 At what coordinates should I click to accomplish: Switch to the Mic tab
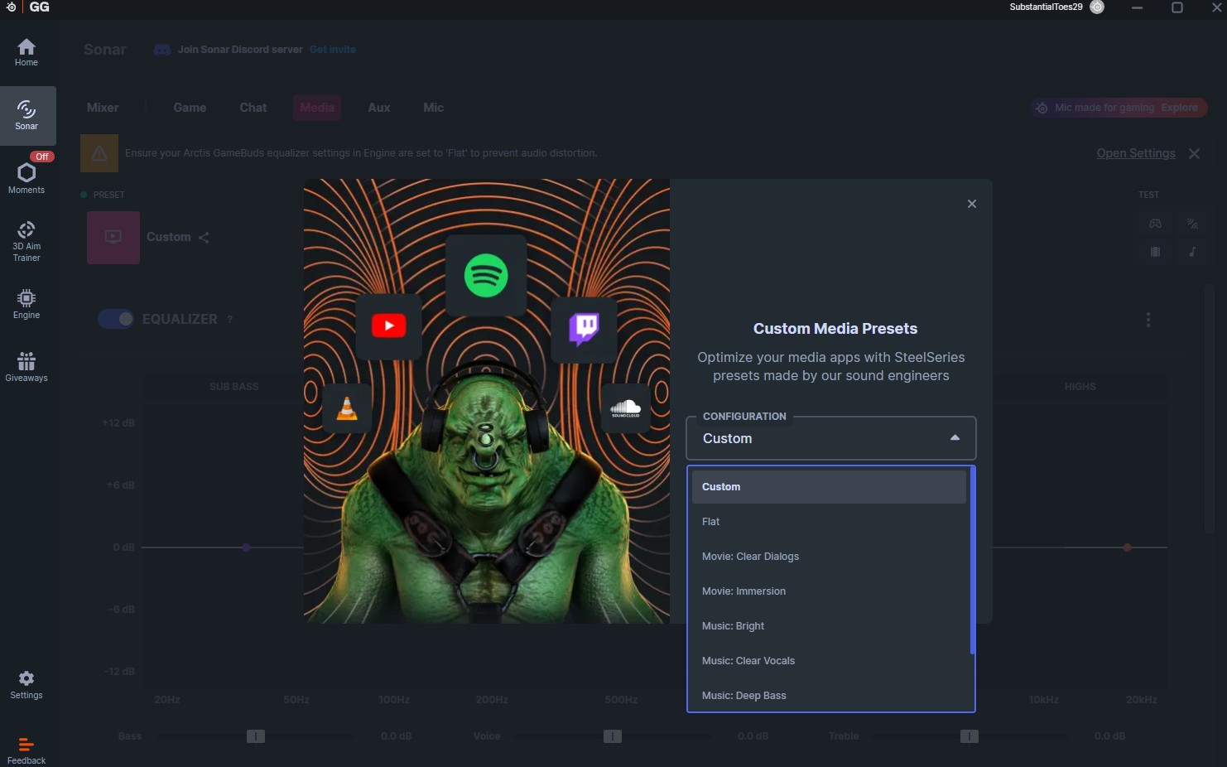click(434, 108)
